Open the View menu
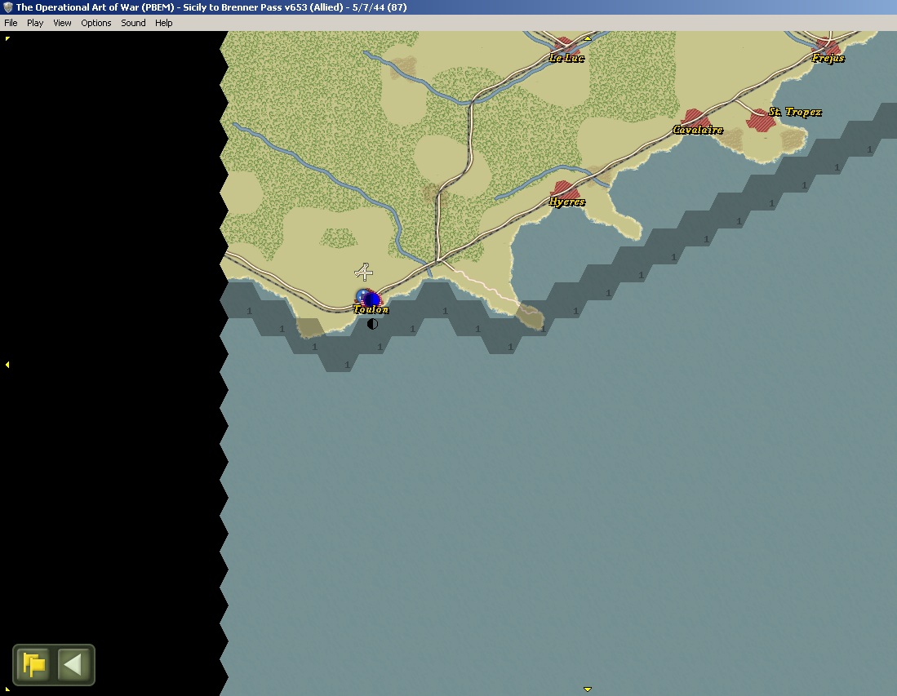The width and height of the screenshot is (897, 696). [x=62, y=23]
